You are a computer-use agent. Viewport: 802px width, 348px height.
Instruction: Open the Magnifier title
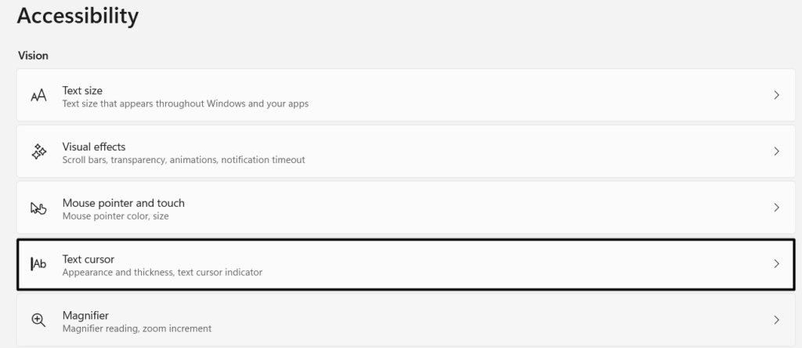click(85, 315)
